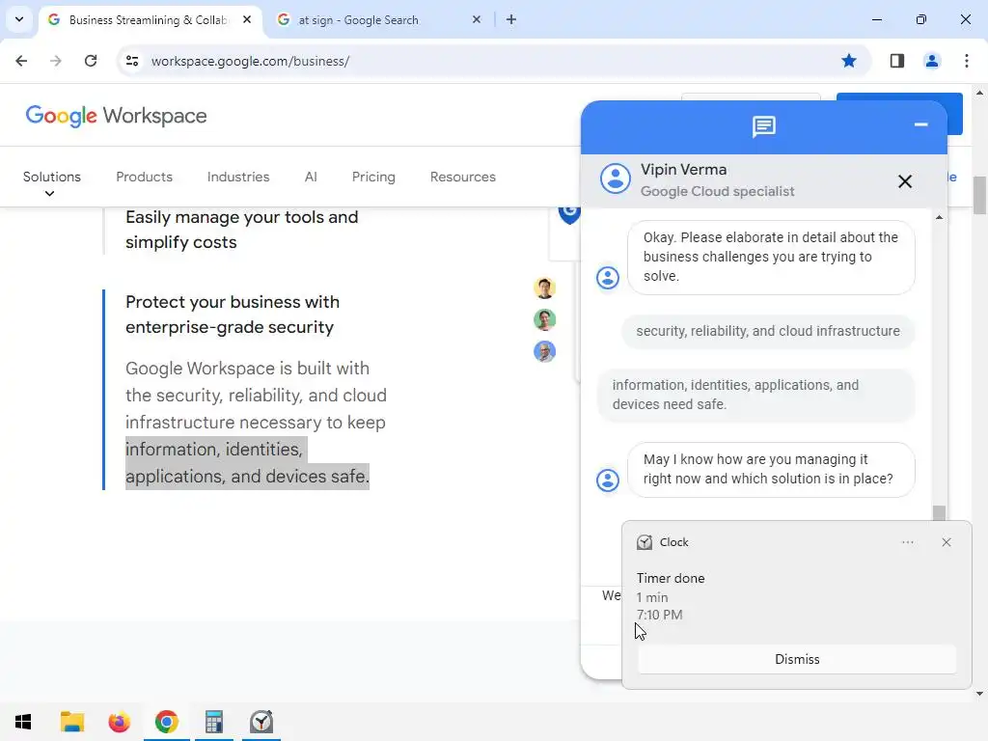Open the AI nav item
Image resolution: width=988 pixels, height=741 pixels.
[x=311, y=178]
